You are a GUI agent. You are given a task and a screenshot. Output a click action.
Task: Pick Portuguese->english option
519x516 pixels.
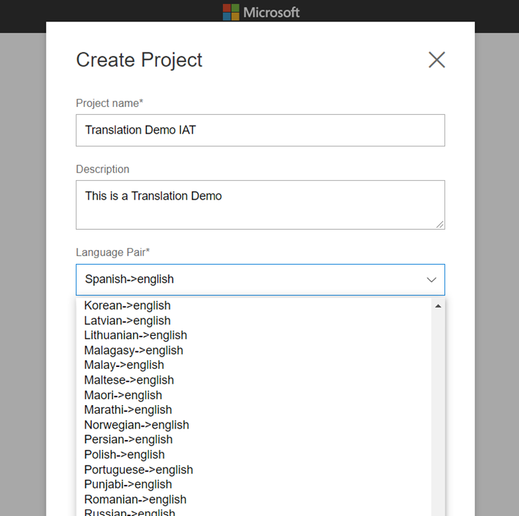point(138,470)
